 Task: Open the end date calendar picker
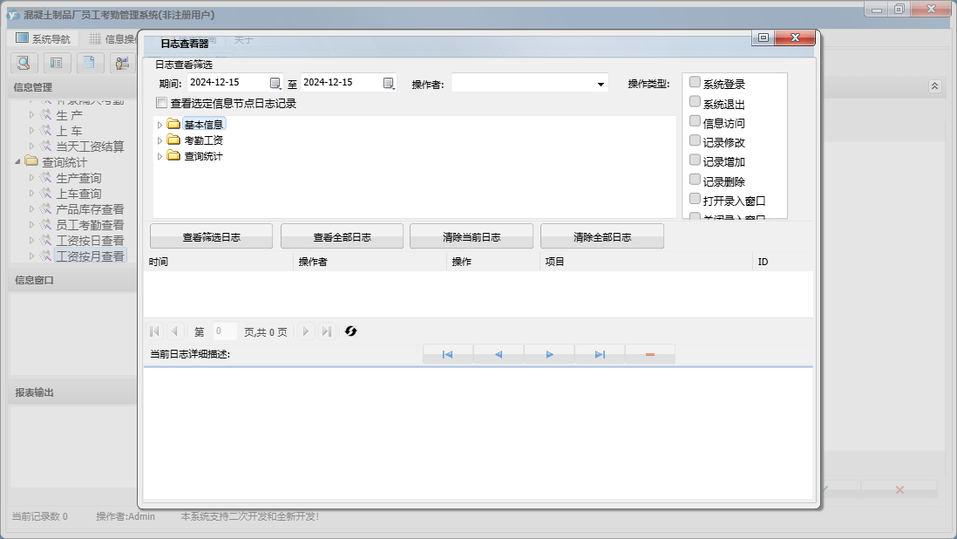[x=389, y=83]
